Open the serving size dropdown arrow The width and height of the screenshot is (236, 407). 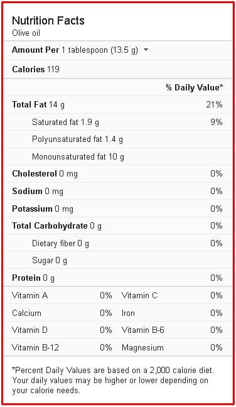click(146, 50)
